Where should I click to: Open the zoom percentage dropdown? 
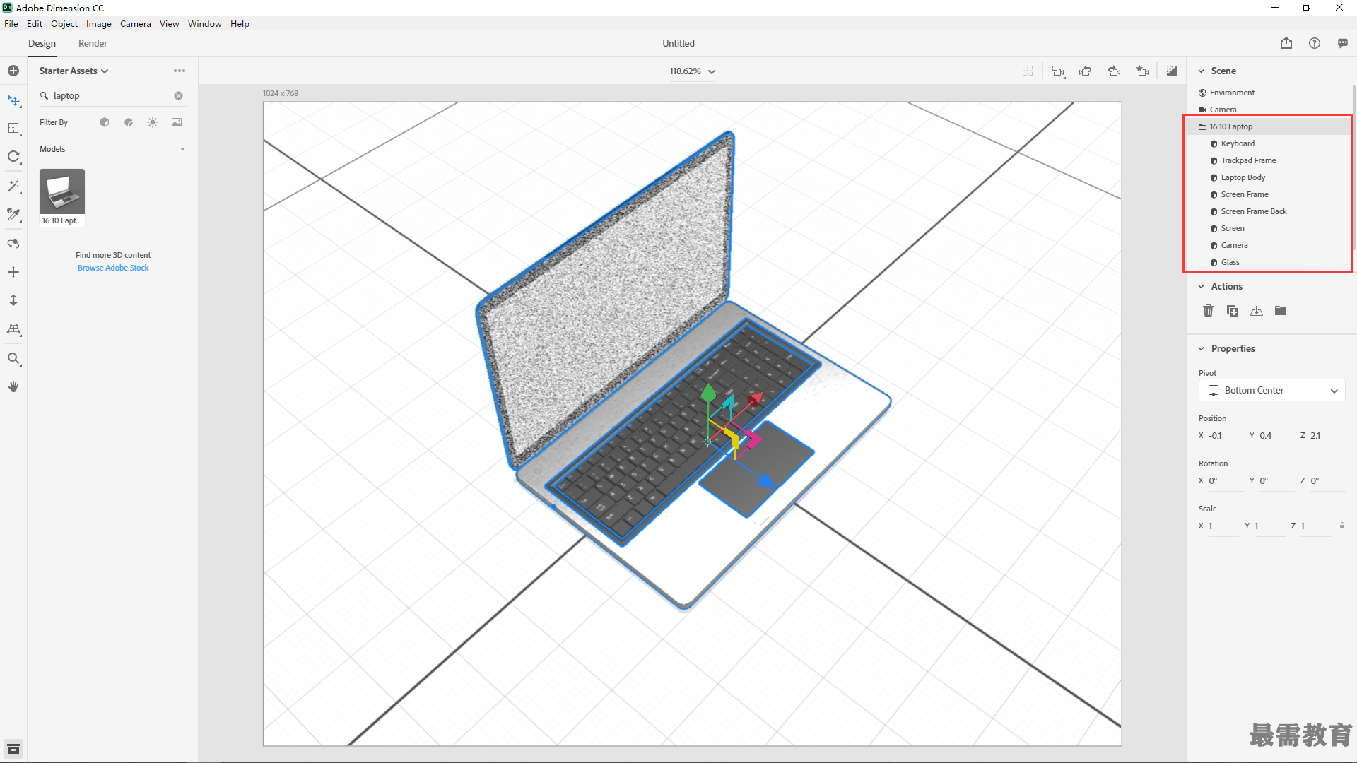[x=692, y=71]
